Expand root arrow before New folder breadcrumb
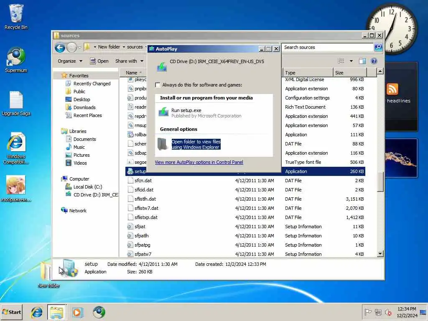Screen dimensions: 428x321 [95, 47]
